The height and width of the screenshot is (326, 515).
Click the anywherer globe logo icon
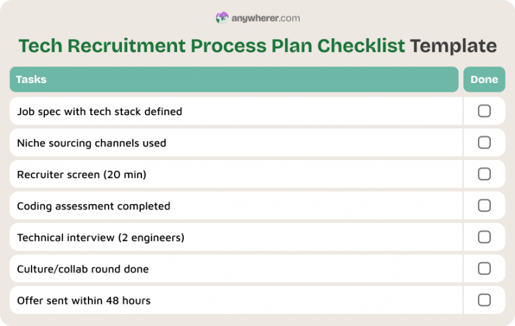pyautogui.click(x=222, y=18)
